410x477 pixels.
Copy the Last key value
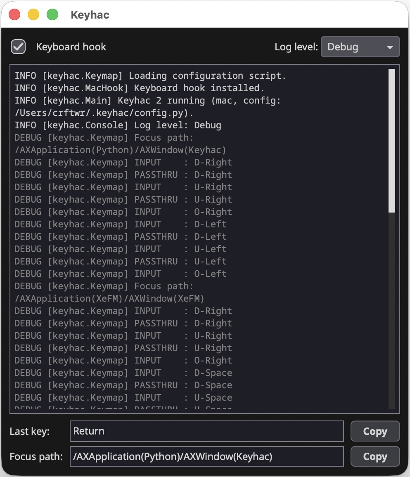375,431
